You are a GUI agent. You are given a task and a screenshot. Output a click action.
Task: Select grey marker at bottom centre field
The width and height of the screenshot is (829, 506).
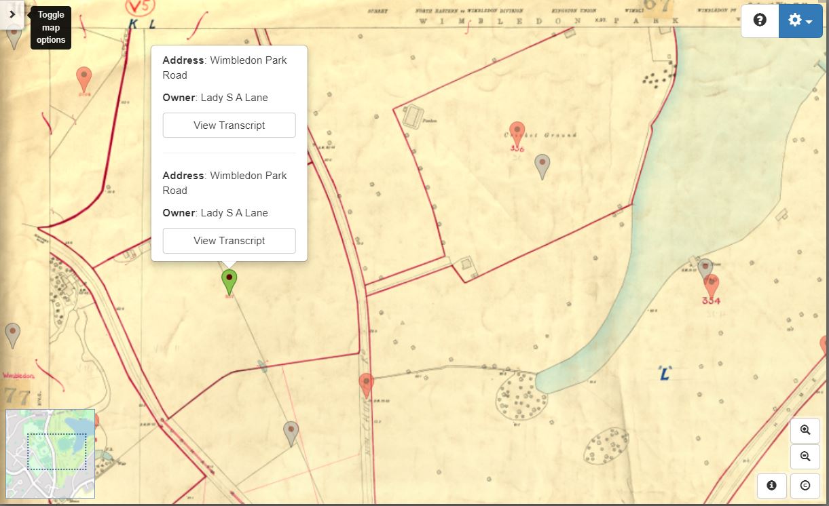[291, 432]
